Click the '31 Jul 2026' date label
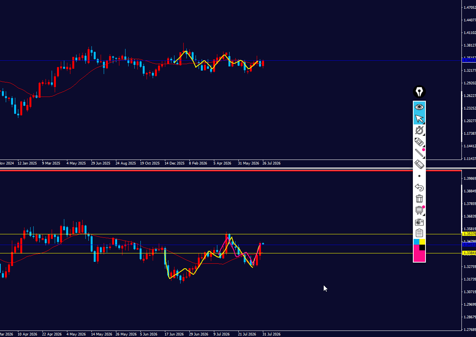Screen dimensions: 476x337 (x=271, y=334)
